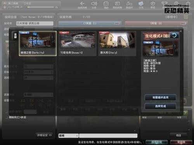
Task: Click the T team header bar
Action: point(156,23)
